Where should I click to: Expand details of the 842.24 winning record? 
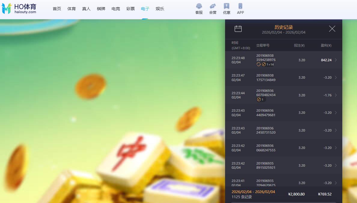[336, 60]
